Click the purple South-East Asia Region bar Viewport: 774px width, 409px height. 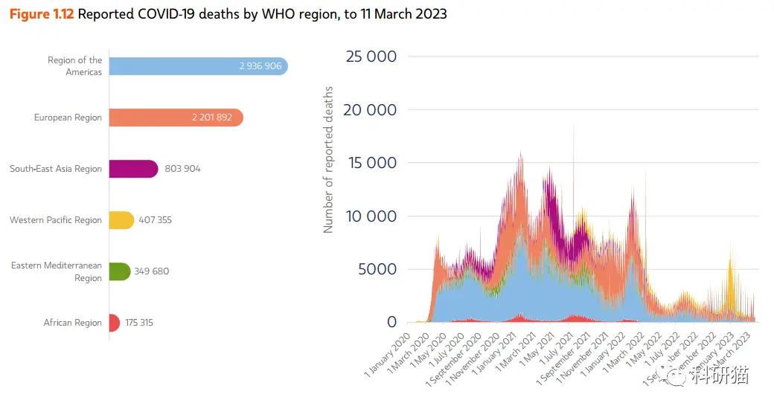coord(134,169)
